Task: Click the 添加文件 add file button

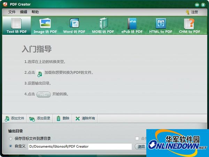Action: [15, 118]
